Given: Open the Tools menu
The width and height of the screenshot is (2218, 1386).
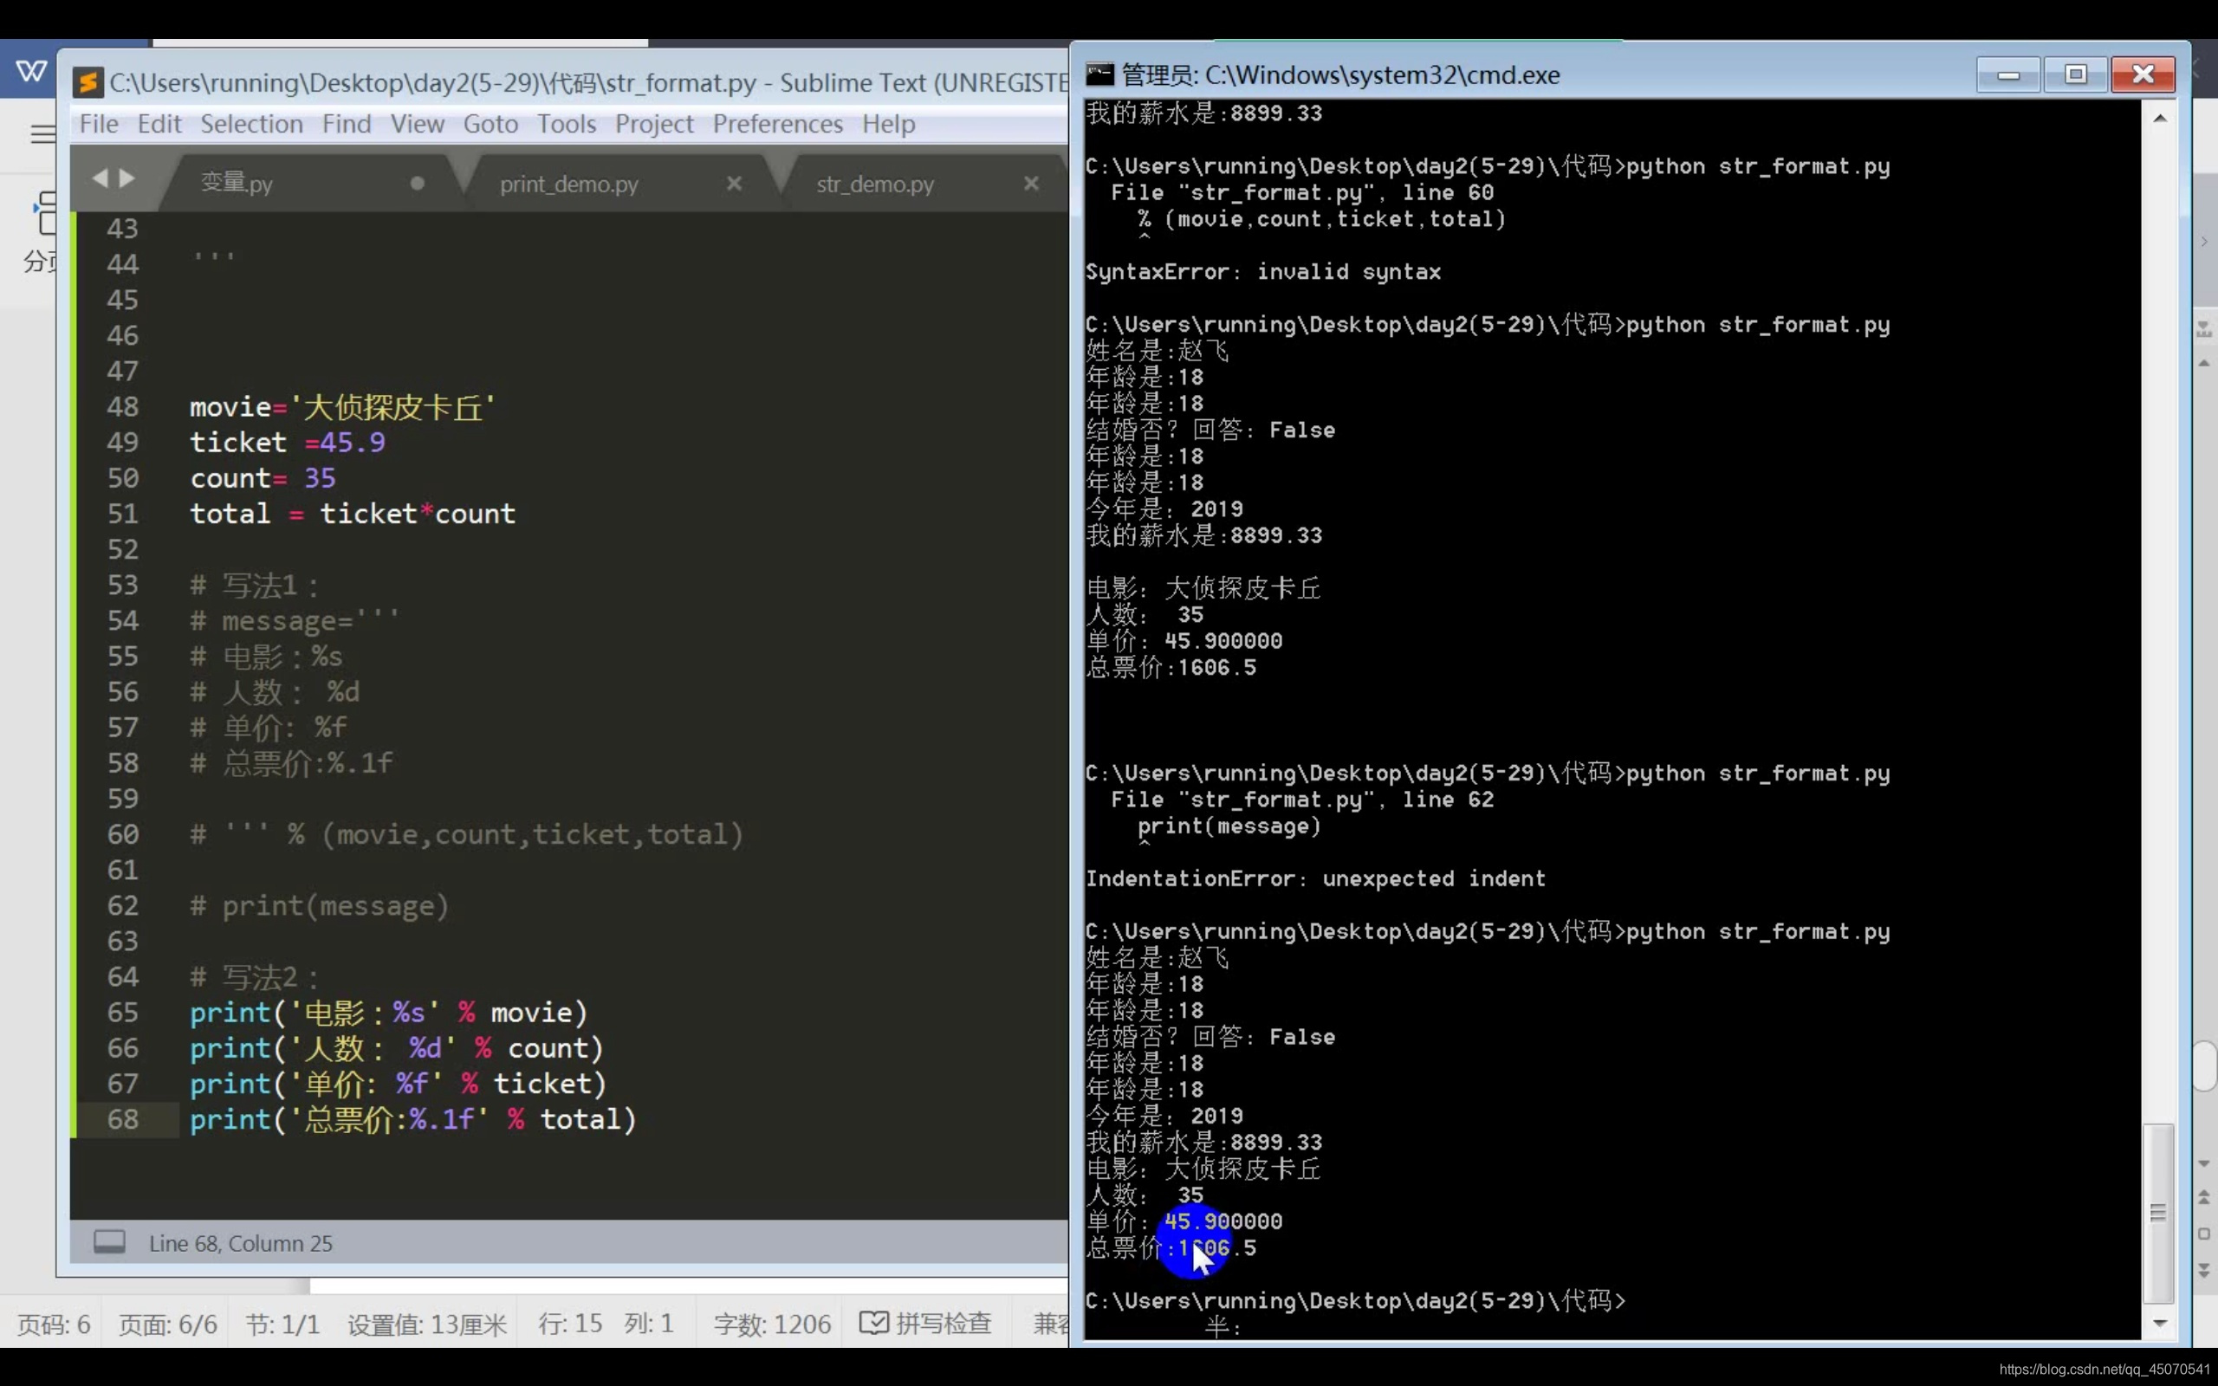Looking at the screenshot, I should coord(566,124).
